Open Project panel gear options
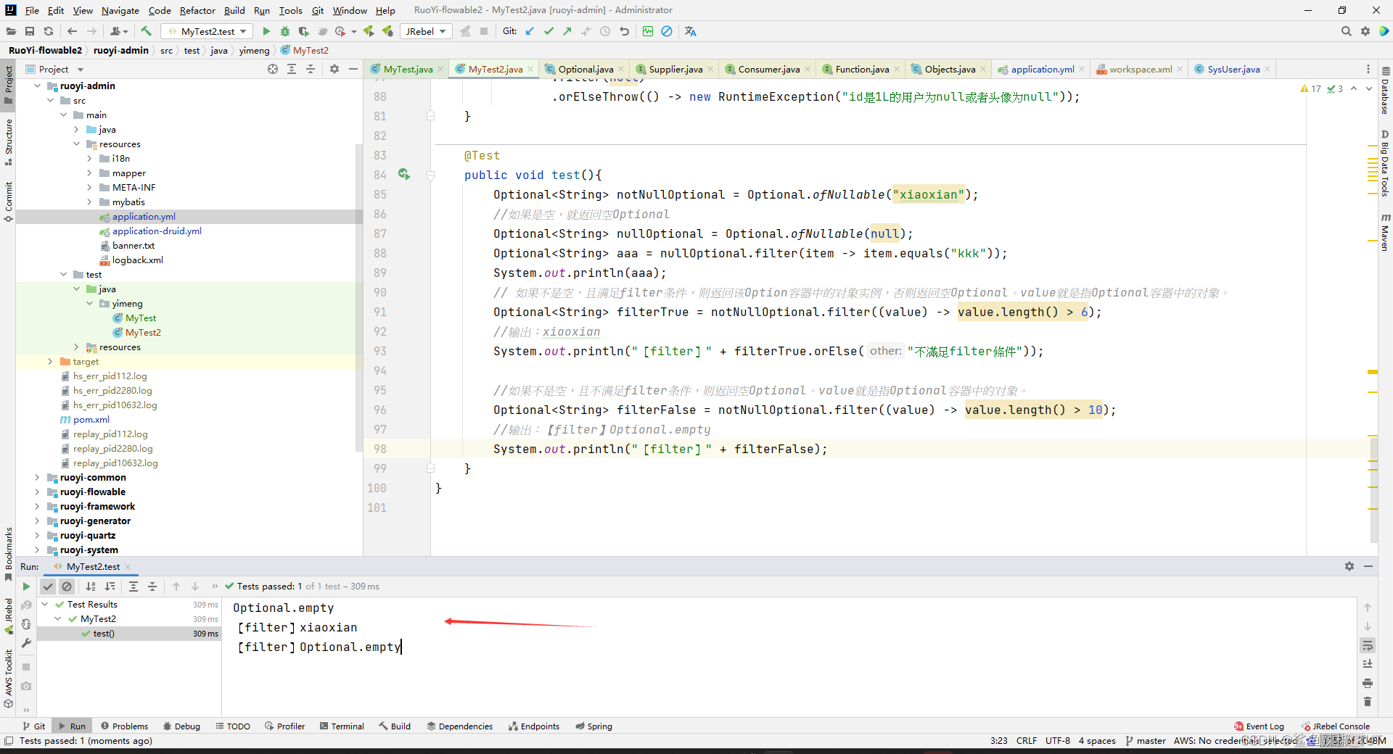The height and width of the screenshot is (754, 1393). tap(334, 69)
